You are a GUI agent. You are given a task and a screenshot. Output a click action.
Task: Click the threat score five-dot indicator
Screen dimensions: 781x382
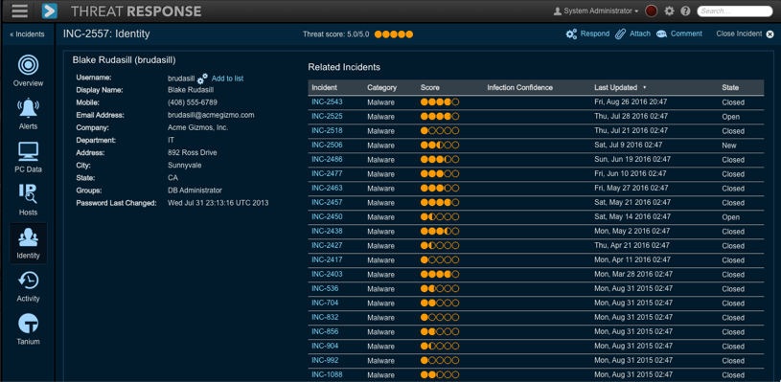(394, 34)
